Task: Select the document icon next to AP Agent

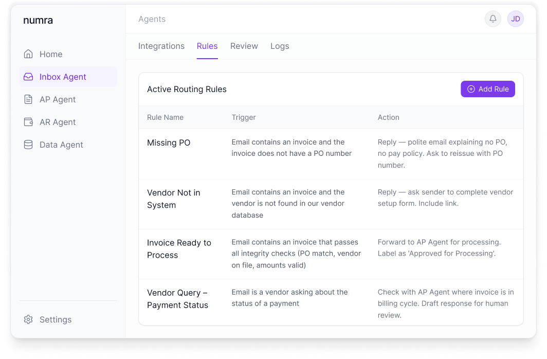Action: pyautogui.click(x=29, y=99)
